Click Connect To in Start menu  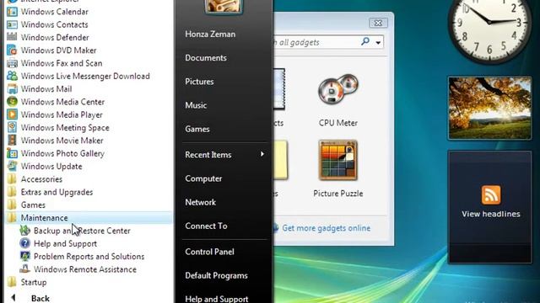click(x=206, y=226)
